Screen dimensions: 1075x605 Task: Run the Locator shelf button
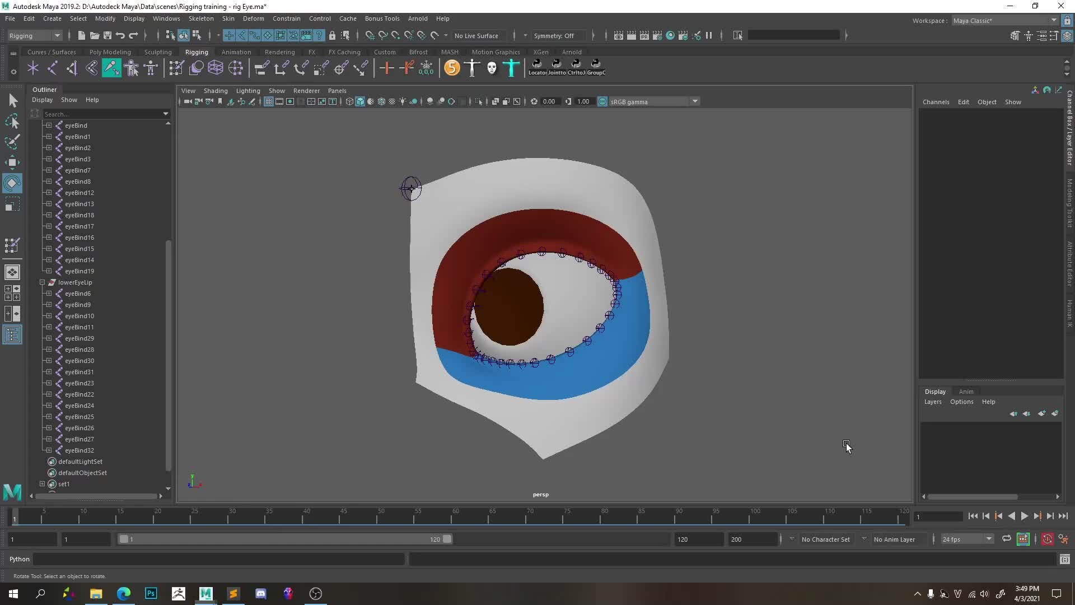click(537, 66)
